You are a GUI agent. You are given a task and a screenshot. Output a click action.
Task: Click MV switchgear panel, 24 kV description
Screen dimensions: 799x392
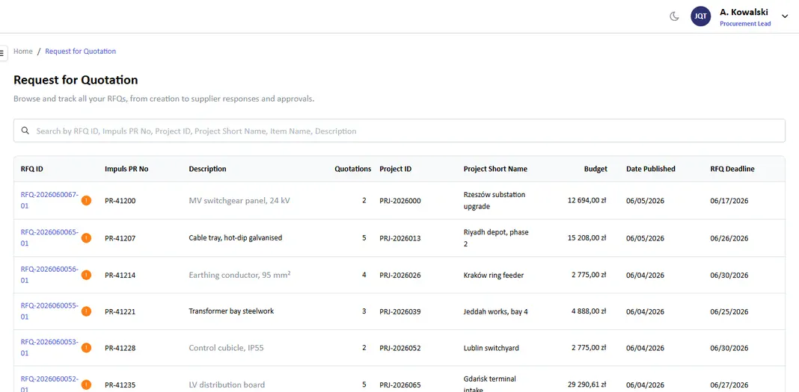coord(239,200)
